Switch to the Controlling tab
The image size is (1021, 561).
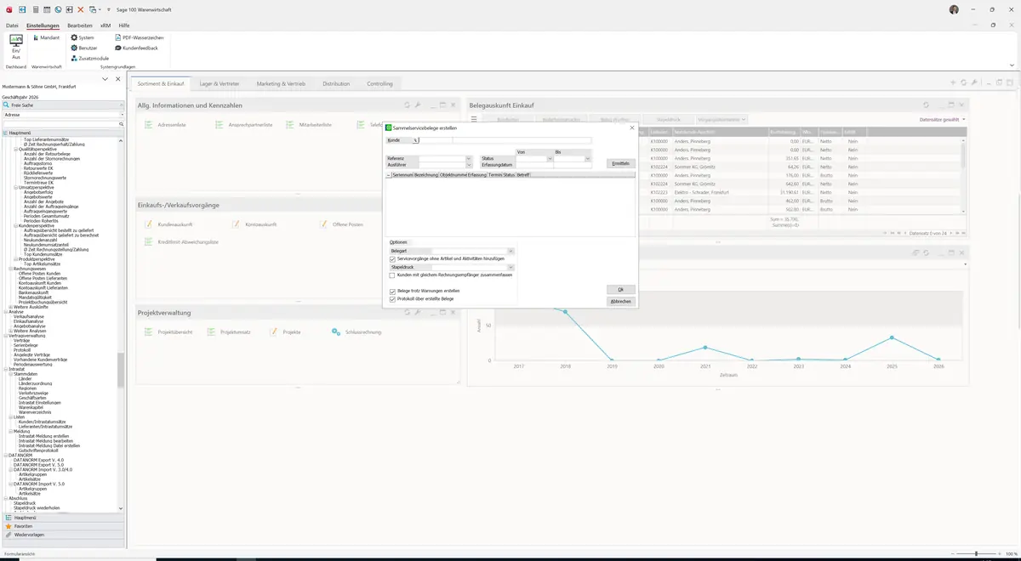click(379, 84)
